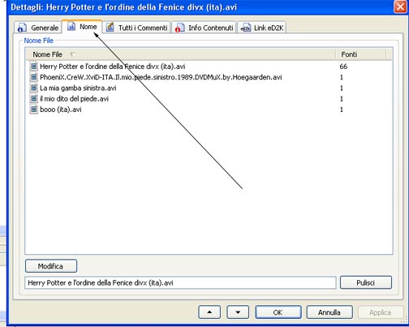The width and height of the screenshot is (409, 327).
Task: Open the Generale tab icon
Action: click(x=22, y=28)
